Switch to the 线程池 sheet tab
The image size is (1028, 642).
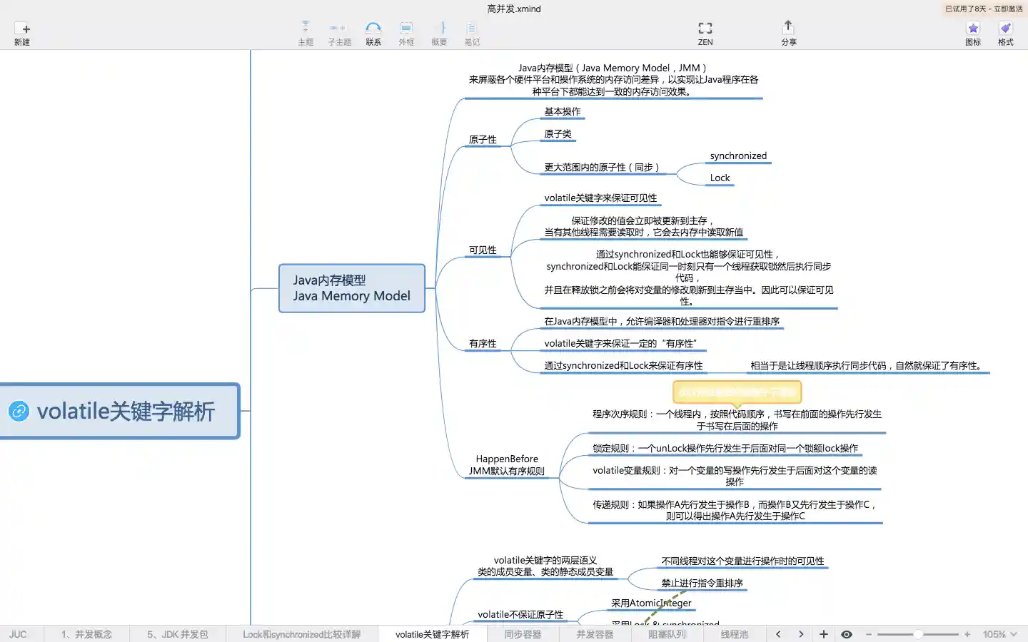click(734, 634)
